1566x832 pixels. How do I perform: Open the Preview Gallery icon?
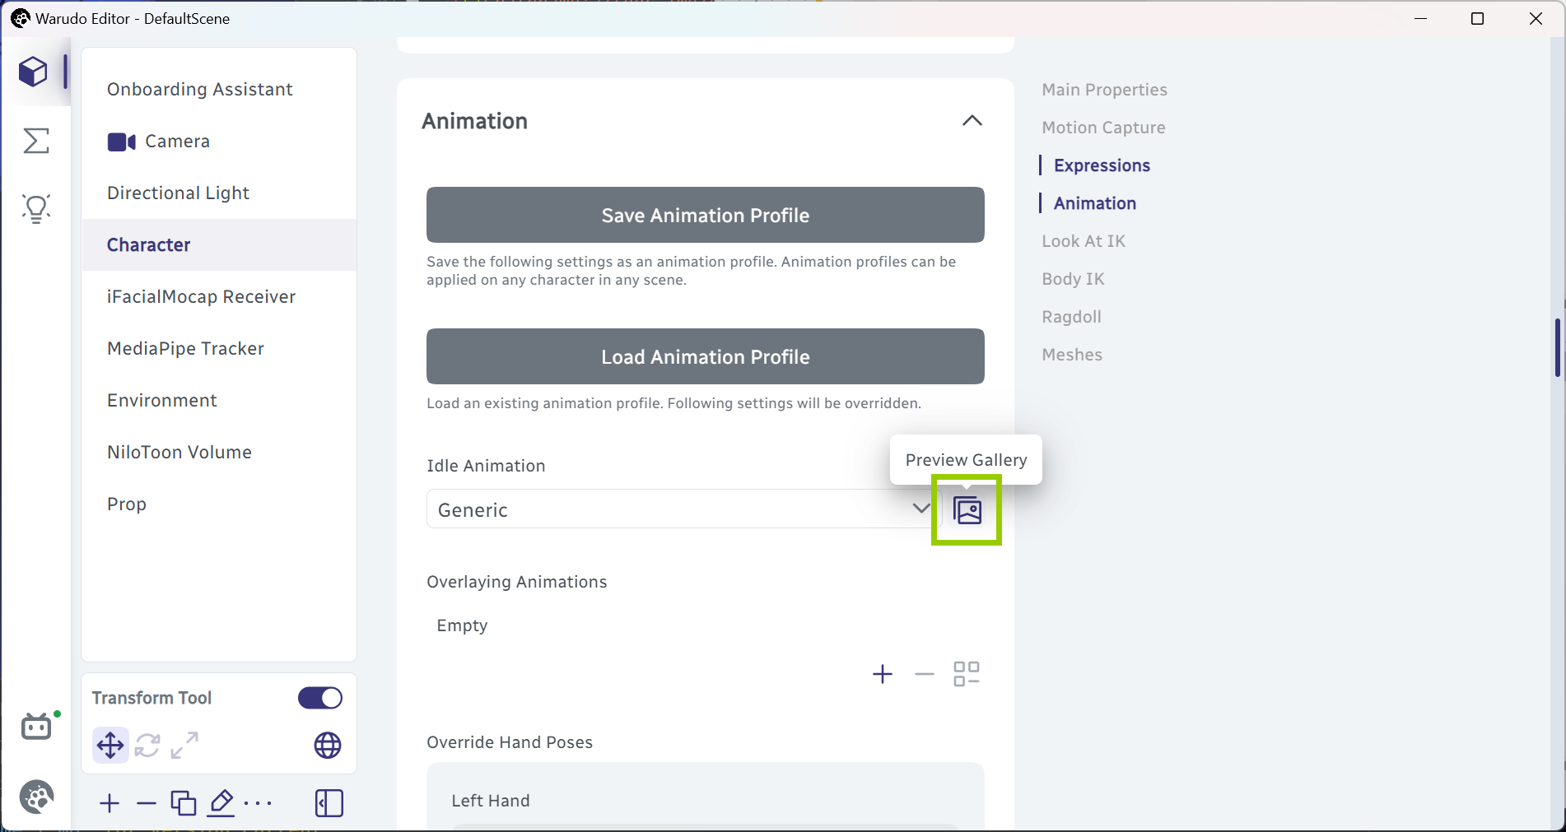click(967, 510)
